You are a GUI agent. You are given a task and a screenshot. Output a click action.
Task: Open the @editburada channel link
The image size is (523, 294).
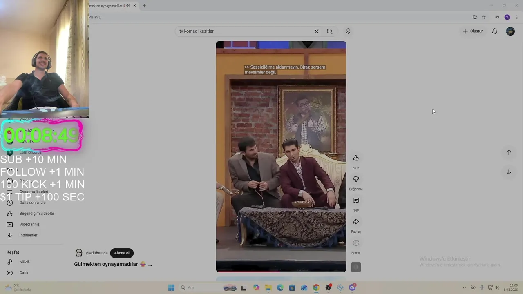coord(97,253)
